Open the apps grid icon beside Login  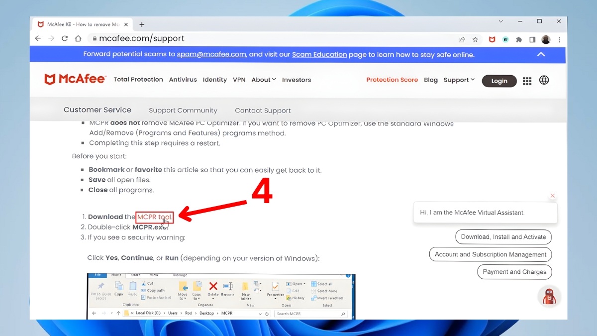click(x=527, y=81)
